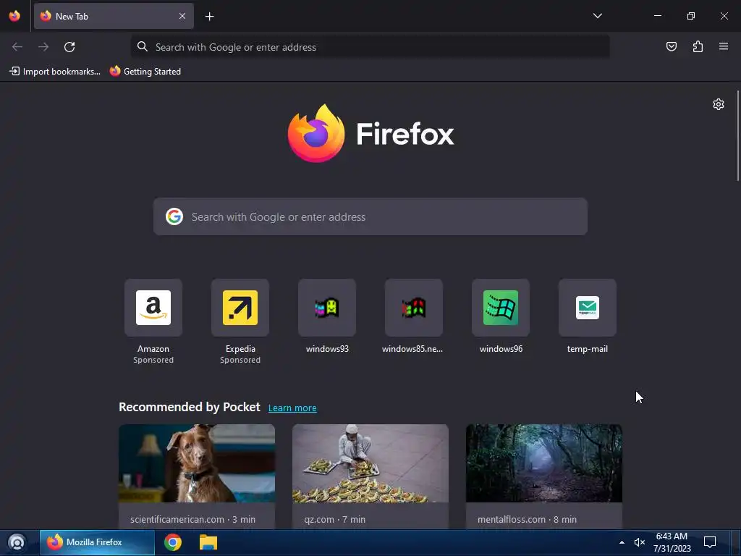Open the clock showing 6:43 AM
This screenshot has width=741, height=556.
click(x=672, y=542)
